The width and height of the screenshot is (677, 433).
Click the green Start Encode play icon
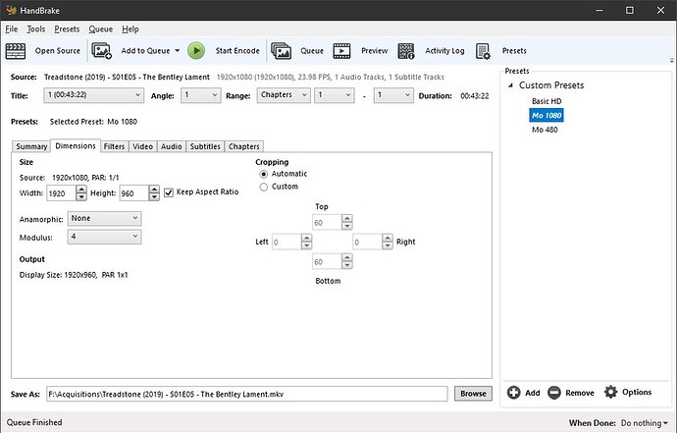point(196,51)
